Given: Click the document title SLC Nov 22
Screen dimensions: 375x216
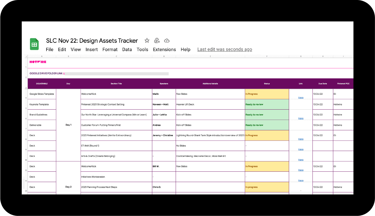Looking at the screenshot, I should pyautogui.click(x=92, y=41).
